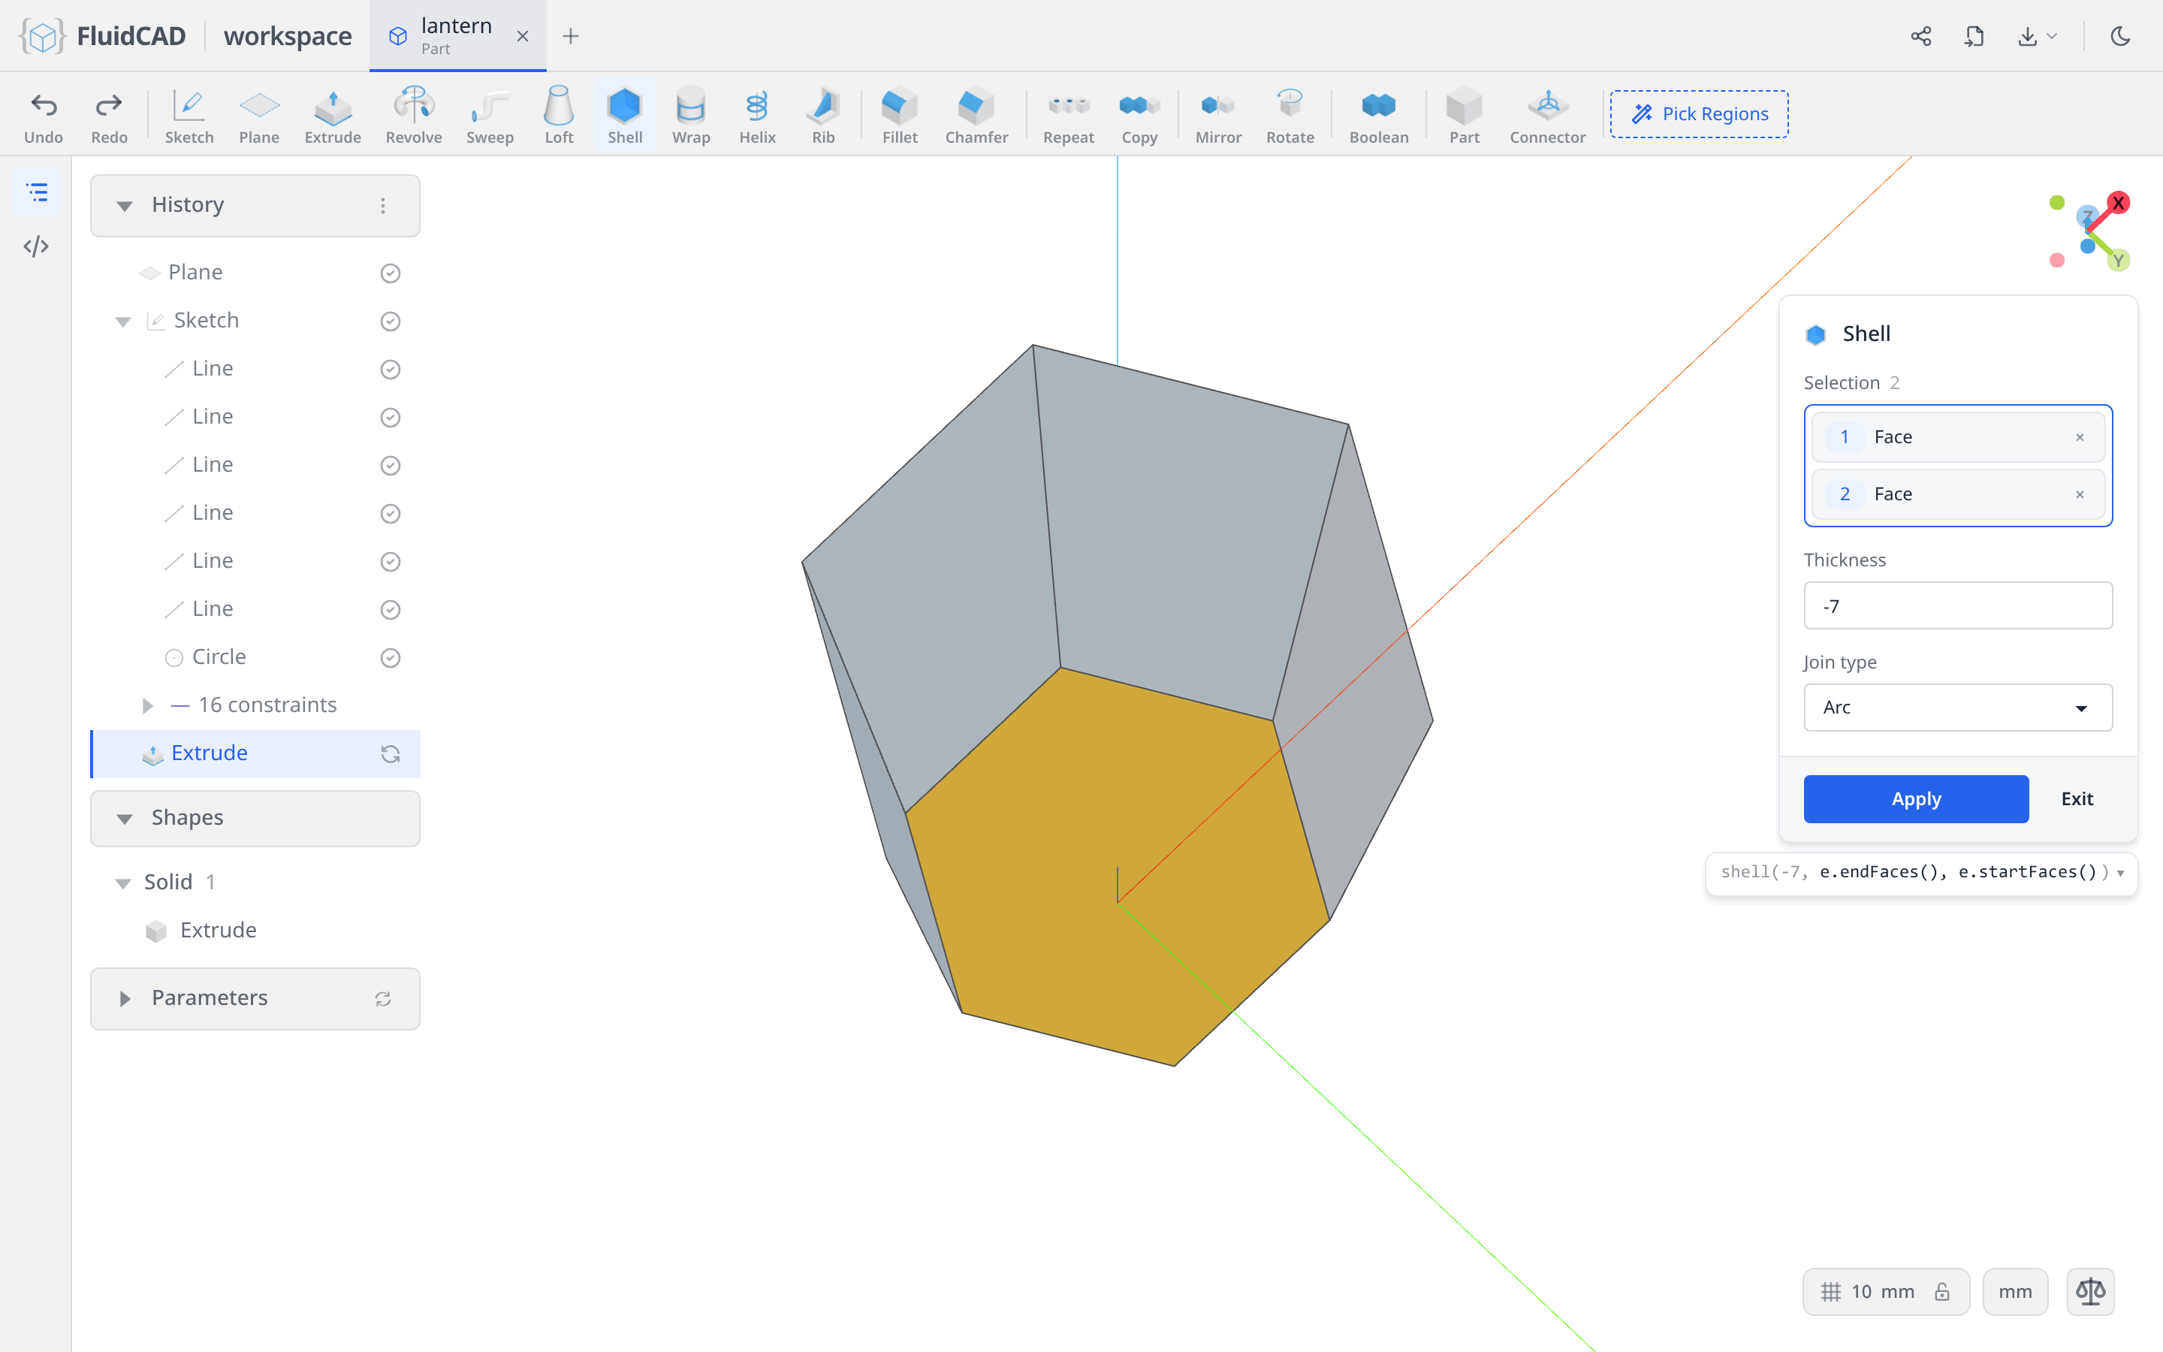
Task: Select the Extrude tool in toolbar
Action: [x=333, y=116]
